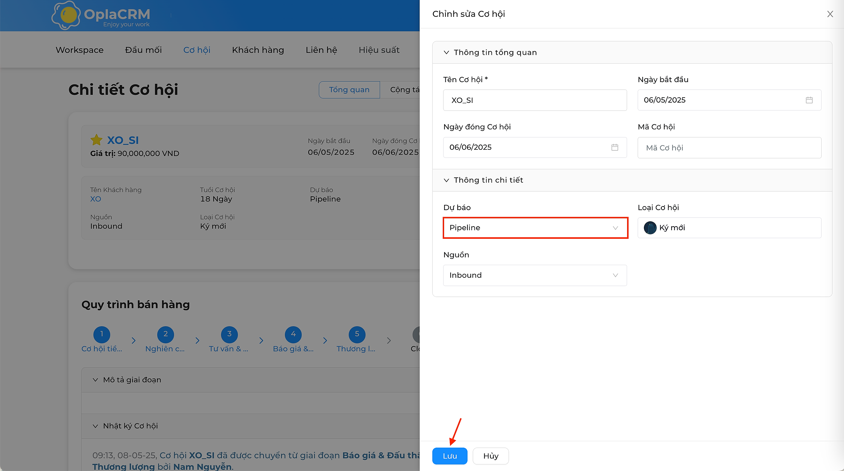Click the 18 Ngày opportunity age value
844x471 pixels.
216,199
